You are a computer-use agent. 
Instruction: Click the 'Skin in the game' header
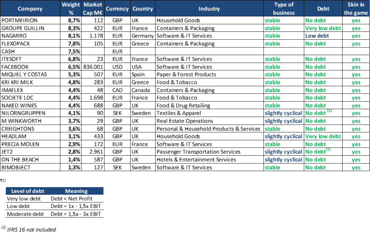coord(356,9)
